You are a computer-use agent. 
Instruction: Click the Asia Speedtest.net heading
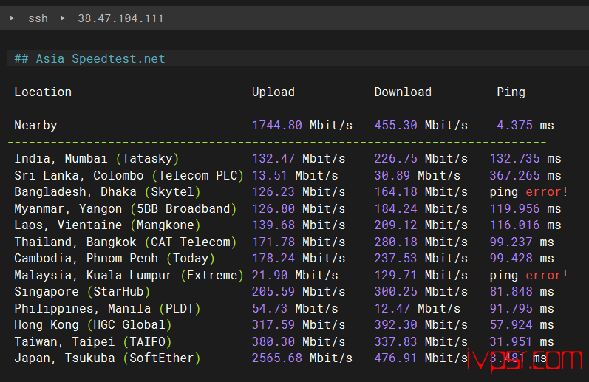[89, 59]
